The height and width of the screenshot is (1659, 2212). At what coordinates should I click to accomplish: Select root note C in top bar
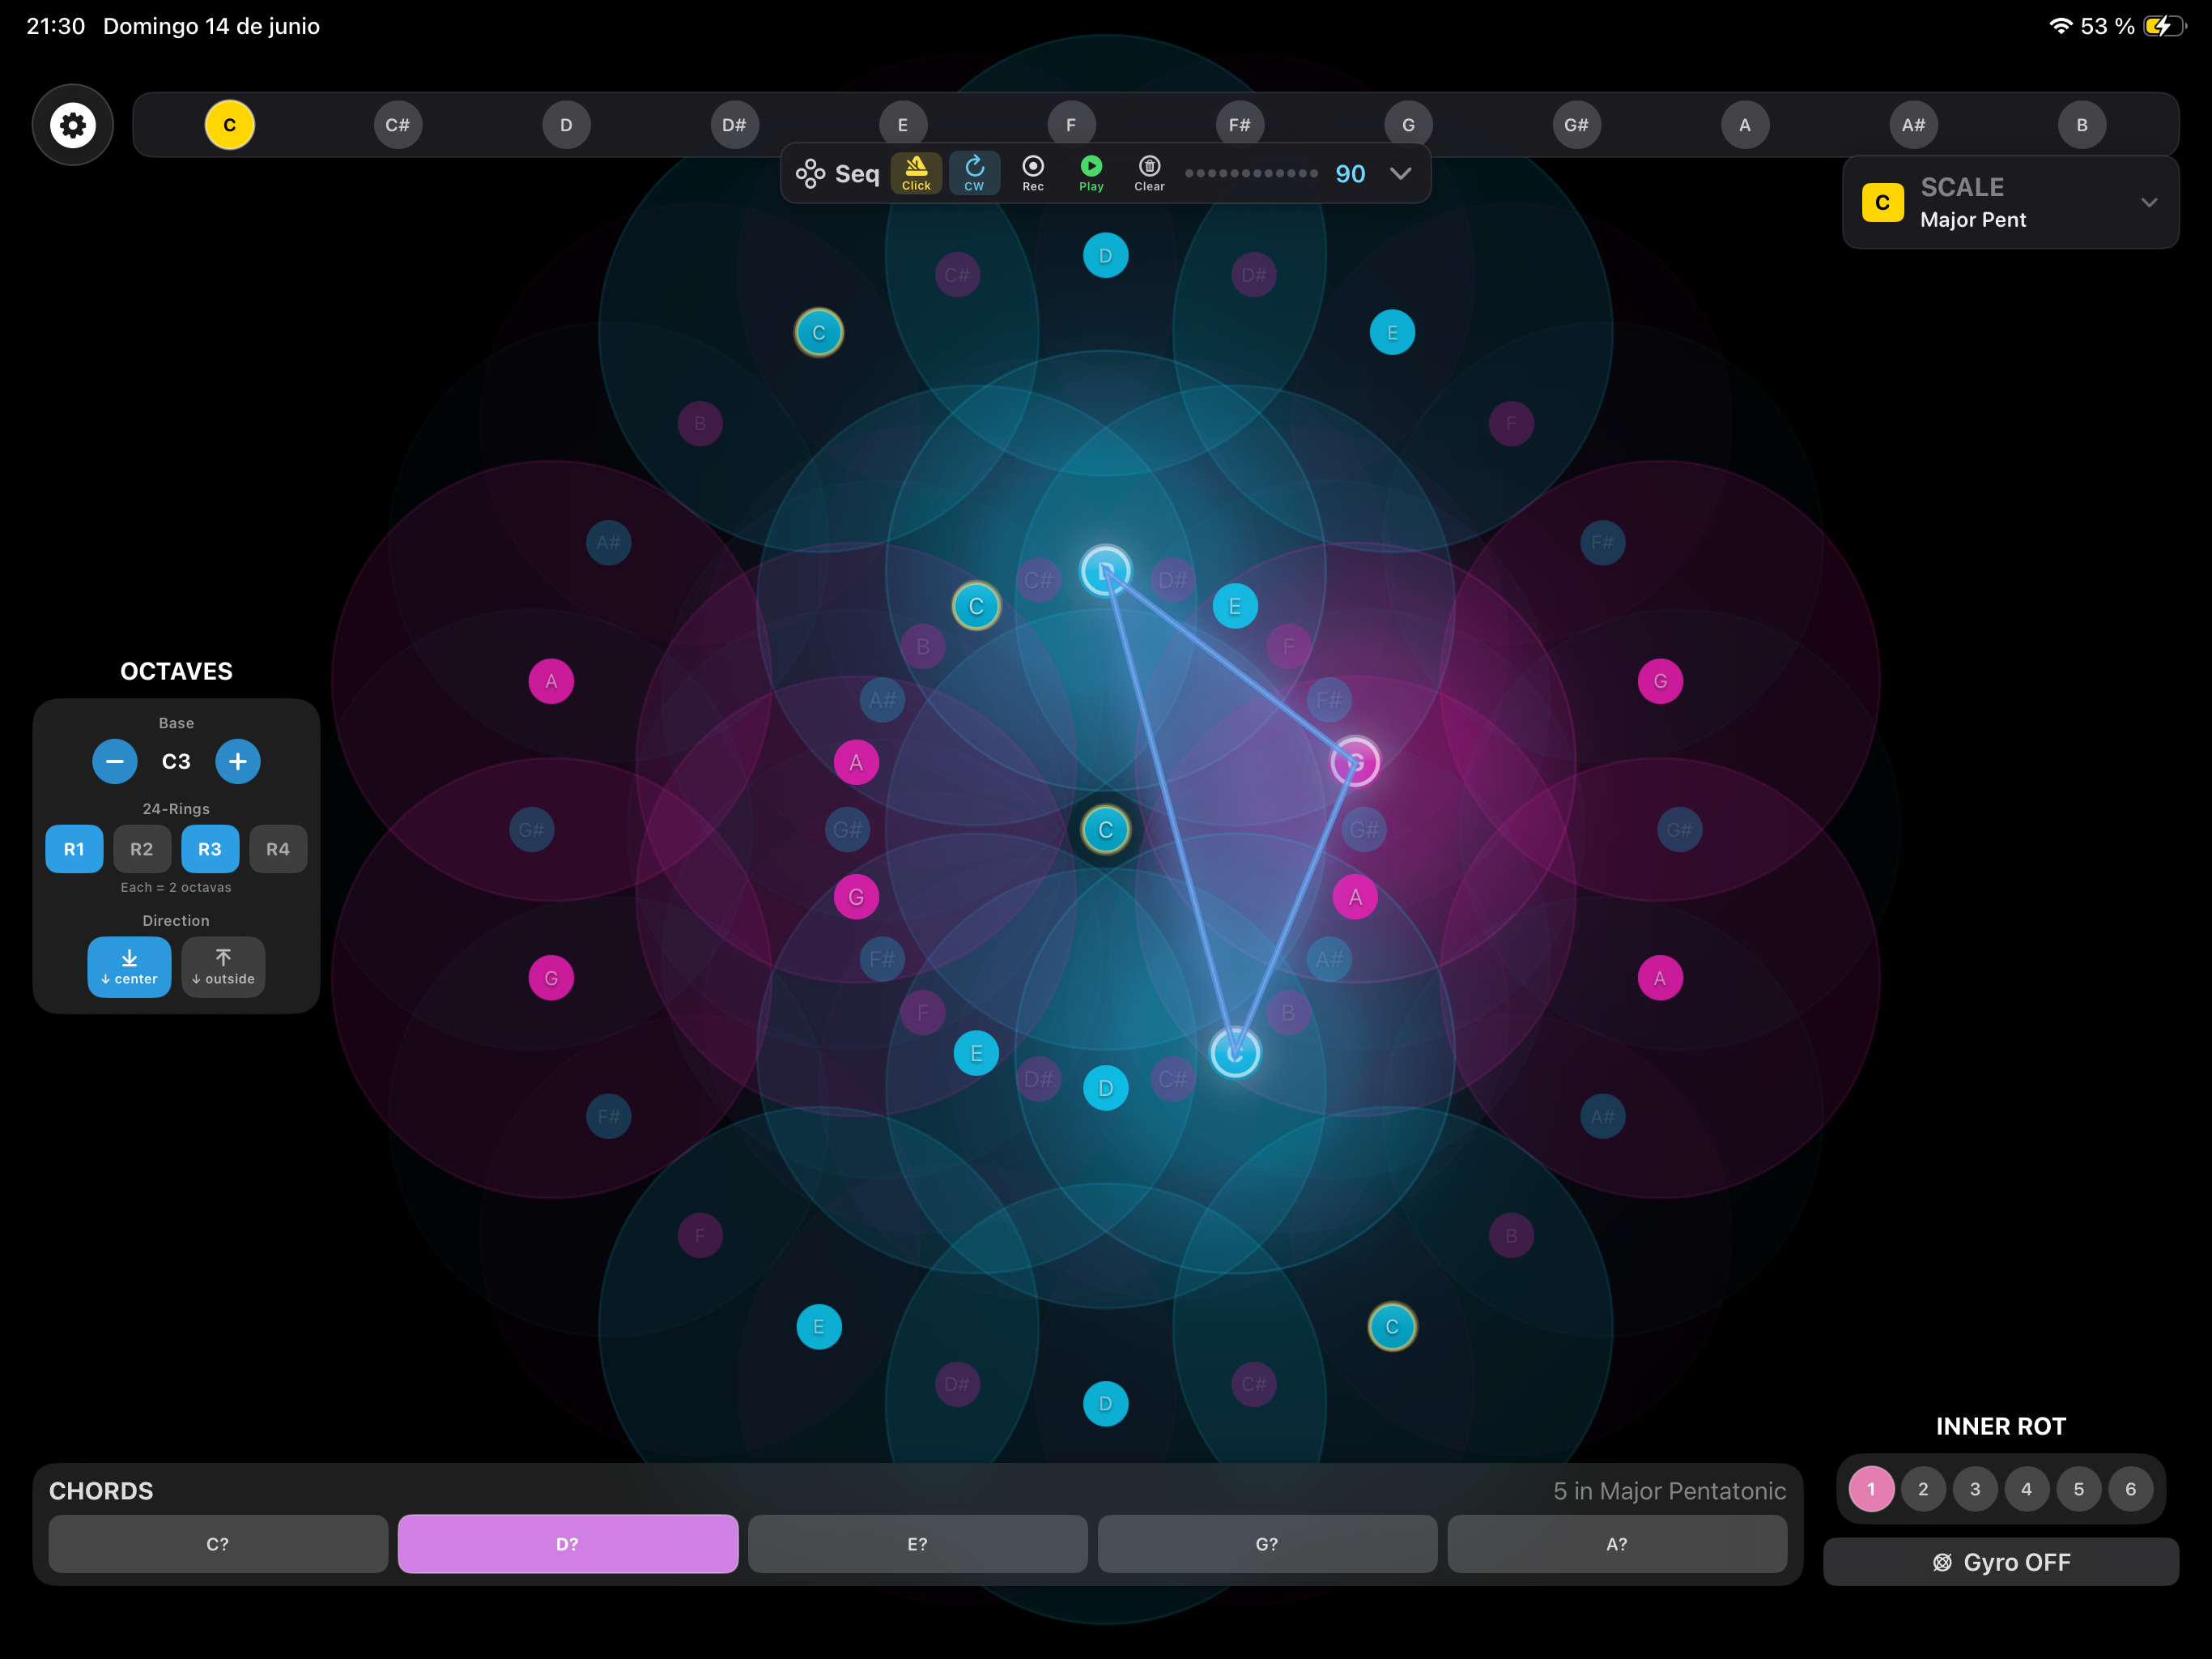tap(230, 125)
